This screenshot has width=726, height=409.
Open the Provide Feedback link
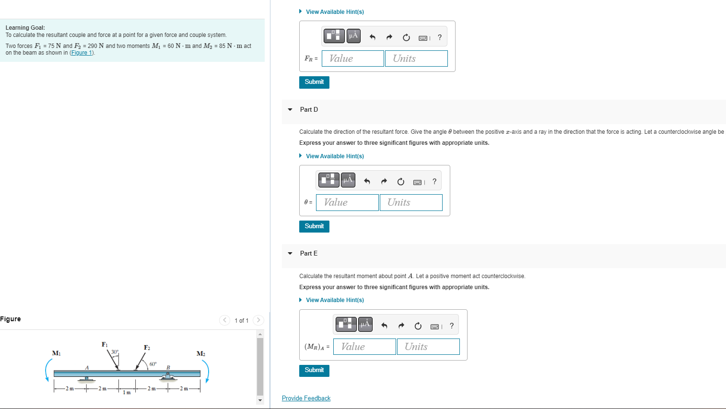306,398
